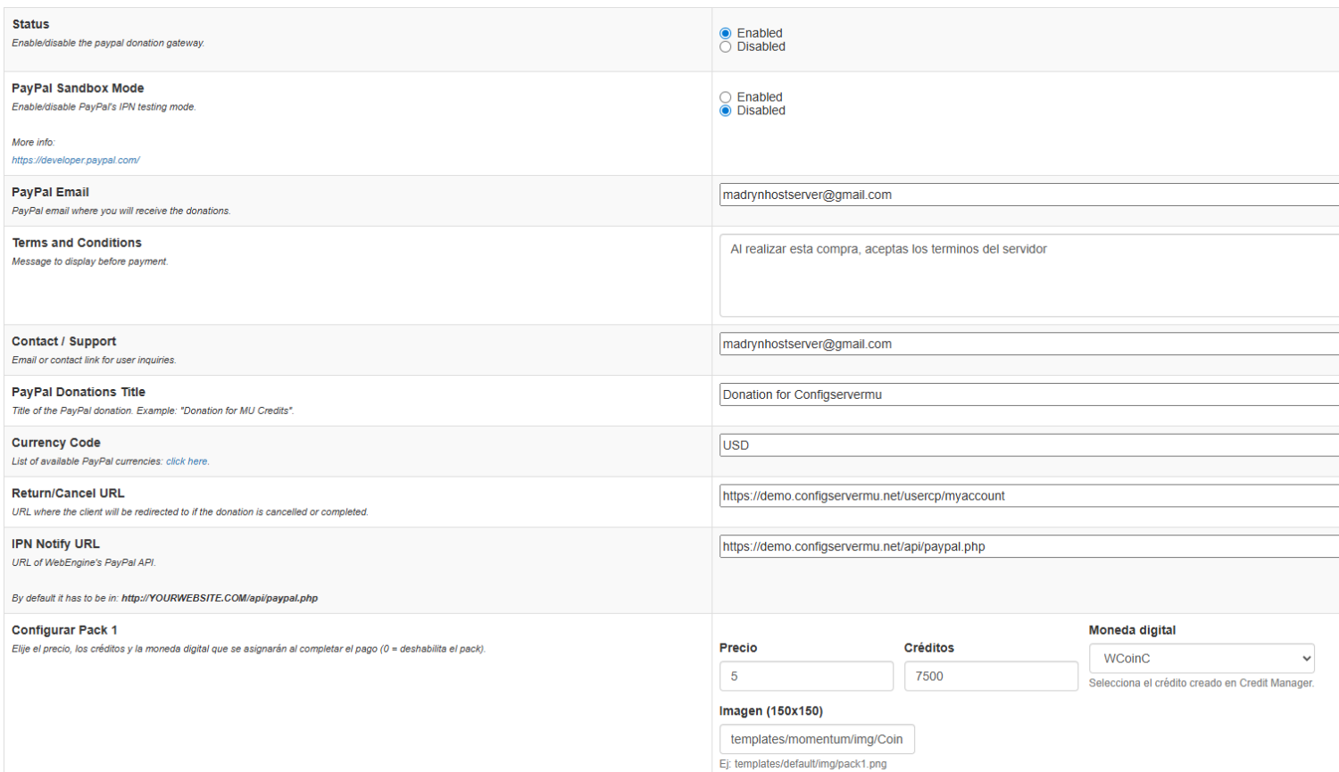This screenshot has width=1339, height=772.
Task: Open the Moneda digital WCoinC dropdown
Action: click(1201, 659)
